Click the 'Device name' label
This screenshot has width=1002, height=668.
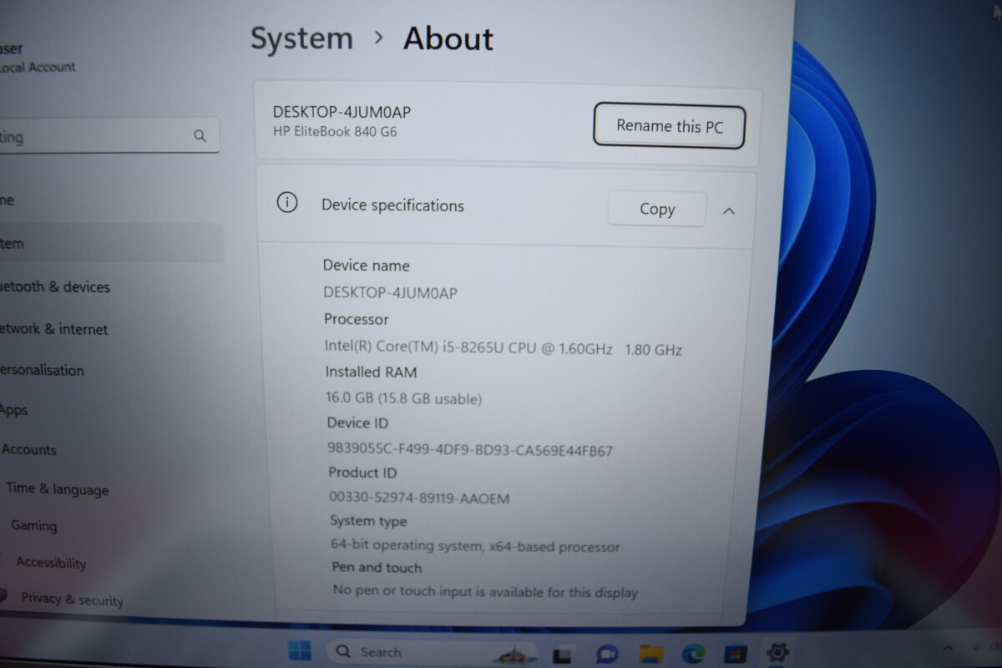(x=367, y=266)
